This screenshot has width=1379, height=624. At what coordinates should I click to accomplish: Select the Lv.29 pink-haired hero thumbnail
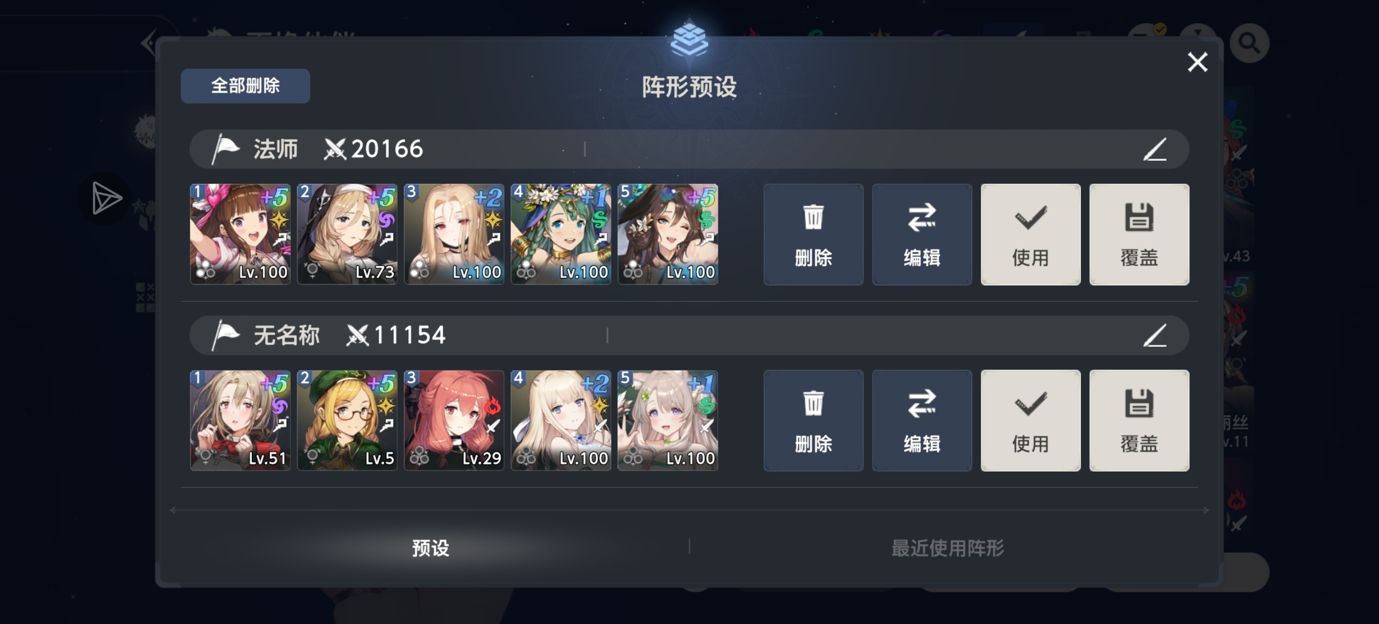[454, 420]
